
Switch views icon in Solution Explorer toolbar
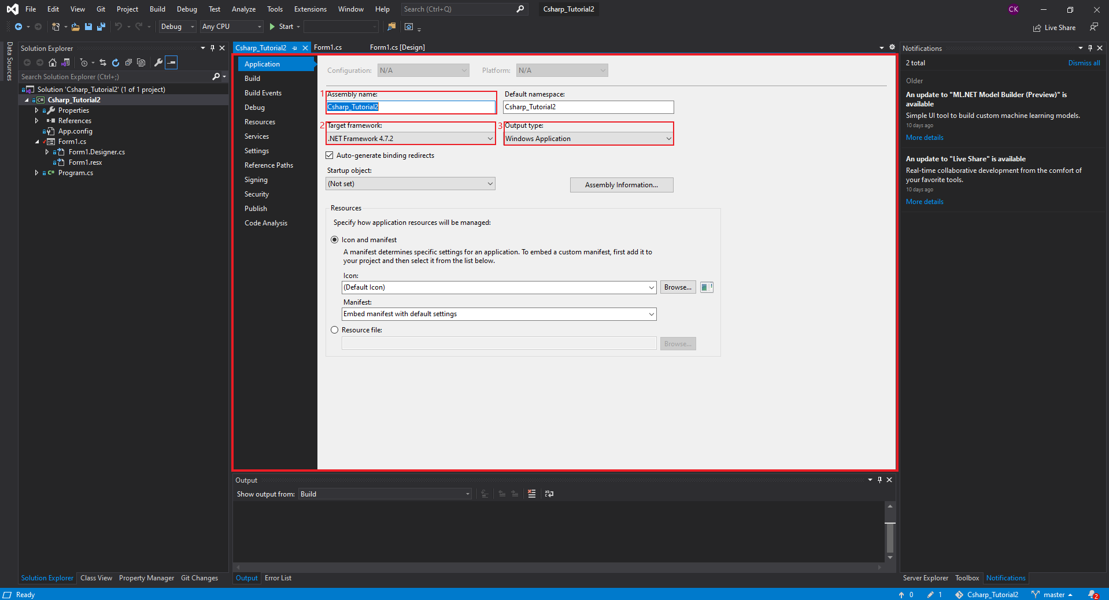(65, 62)
